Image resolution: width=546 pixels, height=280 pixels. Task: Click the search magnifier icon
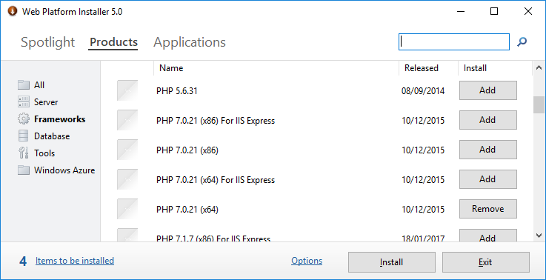522,42
